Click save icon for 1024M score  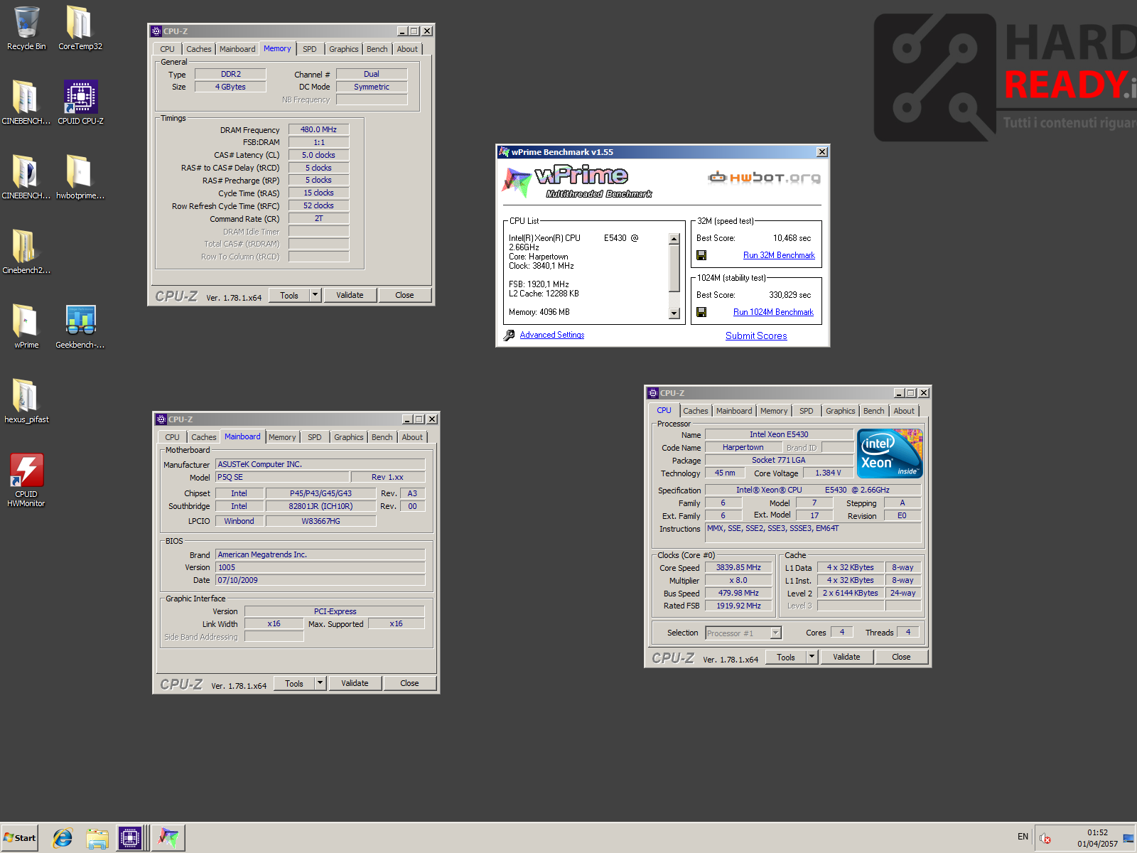point(701,312)
